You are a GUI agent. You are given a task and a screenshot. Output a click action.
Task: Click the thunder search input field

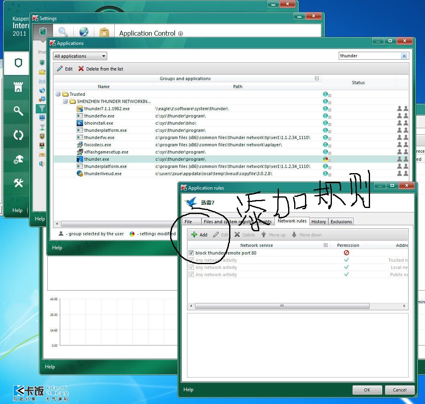pyautogui.click(x=370, y=56)
